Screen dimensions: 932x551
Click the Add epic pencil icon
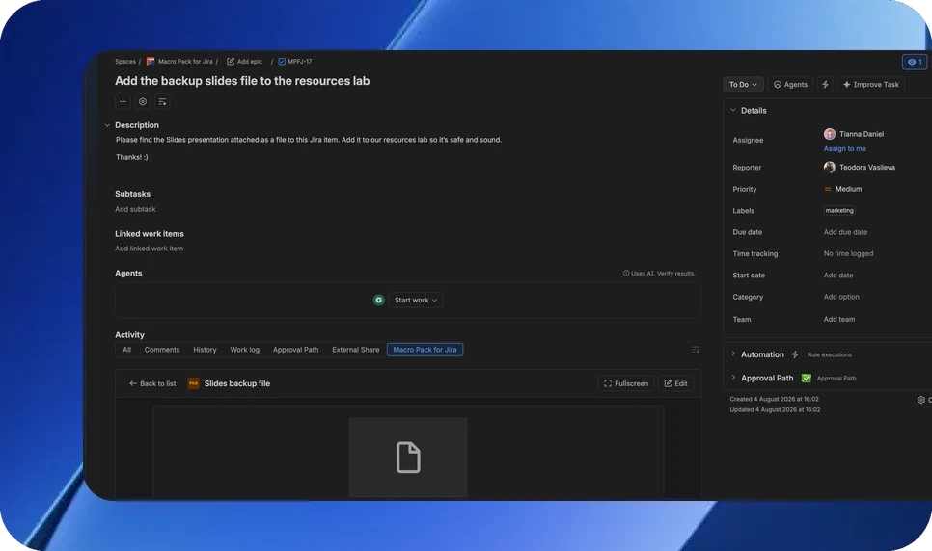(x=231, y=61)
